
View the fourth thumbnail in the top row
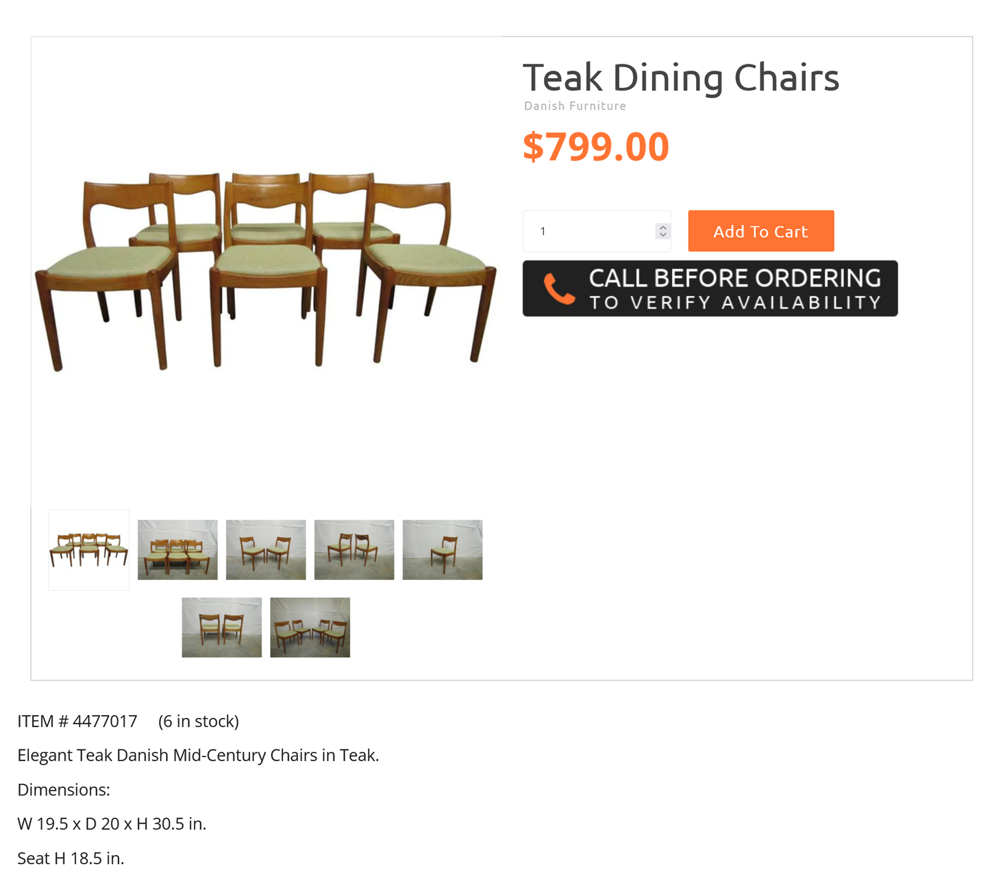tap(354, 550)
